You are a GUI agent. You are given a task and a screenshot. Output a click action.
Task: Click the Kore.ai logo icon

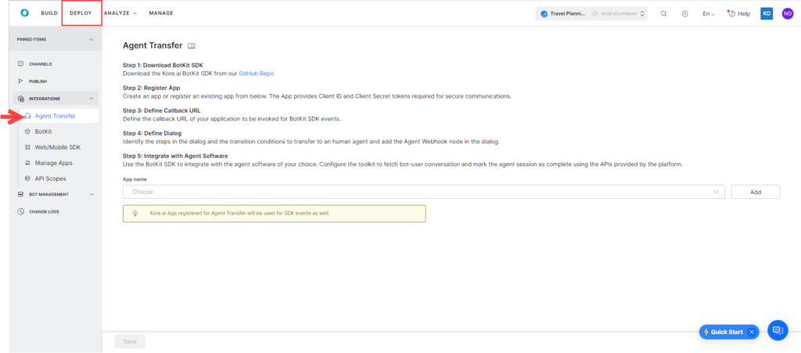[x=24, y=13]
